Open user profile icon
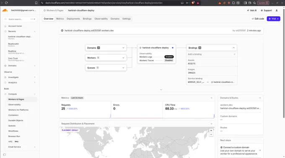285x158 pixels. coord(277,10)
